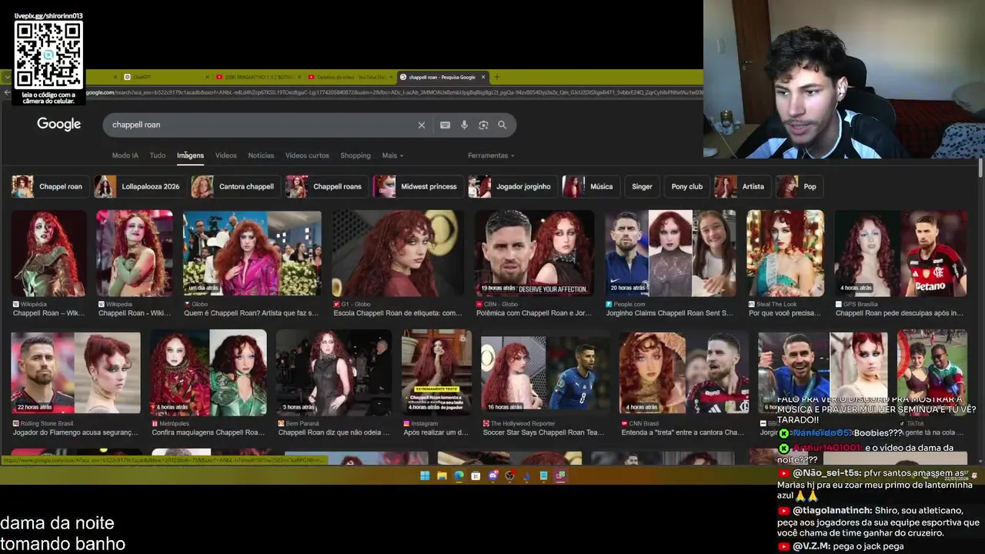The image size is (985, 554).
Task: Filter by Singer chip
Action: [x=642, y=186]
